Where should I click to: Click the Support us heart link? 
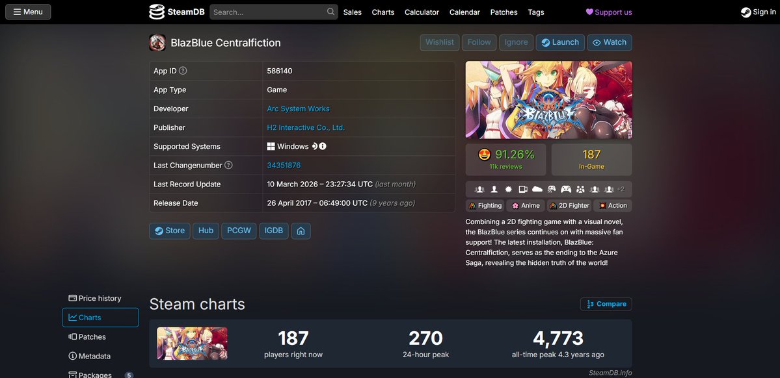tap(609, 12)
